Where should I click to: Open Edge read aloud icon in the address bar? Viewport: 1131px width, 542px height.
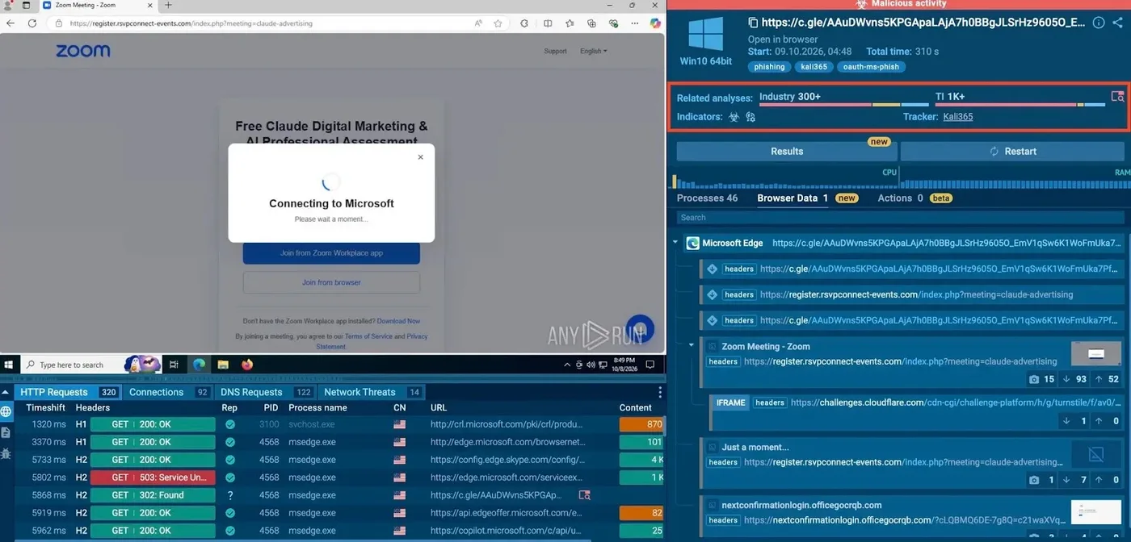pos(479,23)
